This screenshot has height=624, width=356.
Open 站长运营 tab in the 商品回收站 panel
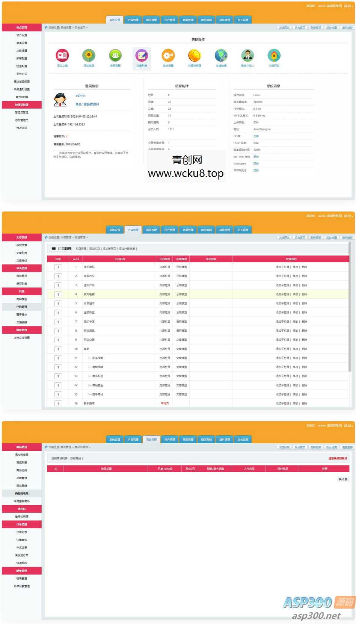click(x=243, y=440)
